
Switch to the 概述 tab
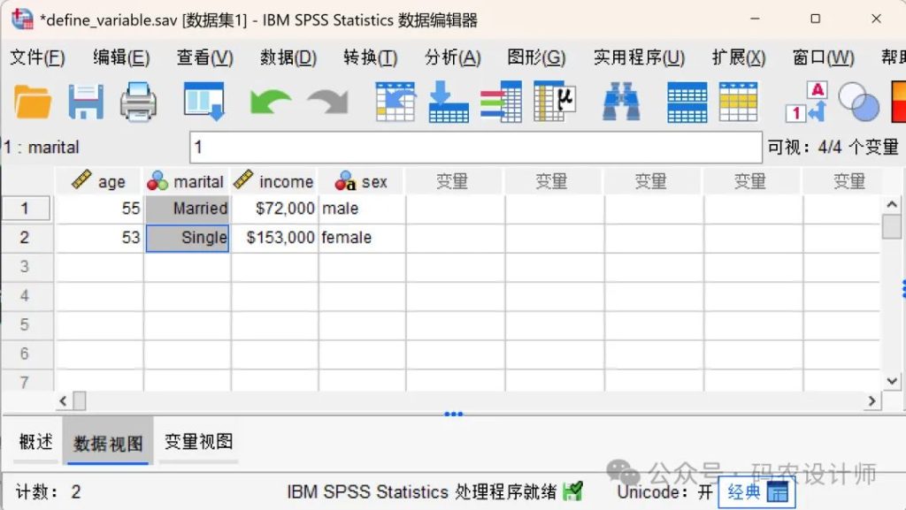pos(35,442)
